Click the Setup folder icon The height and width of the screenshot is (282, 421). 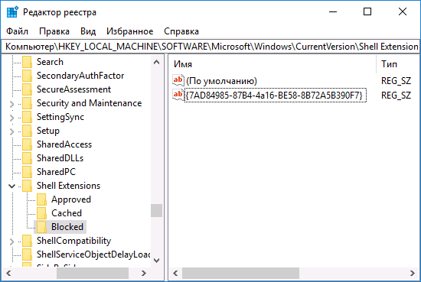coord(27,131)
